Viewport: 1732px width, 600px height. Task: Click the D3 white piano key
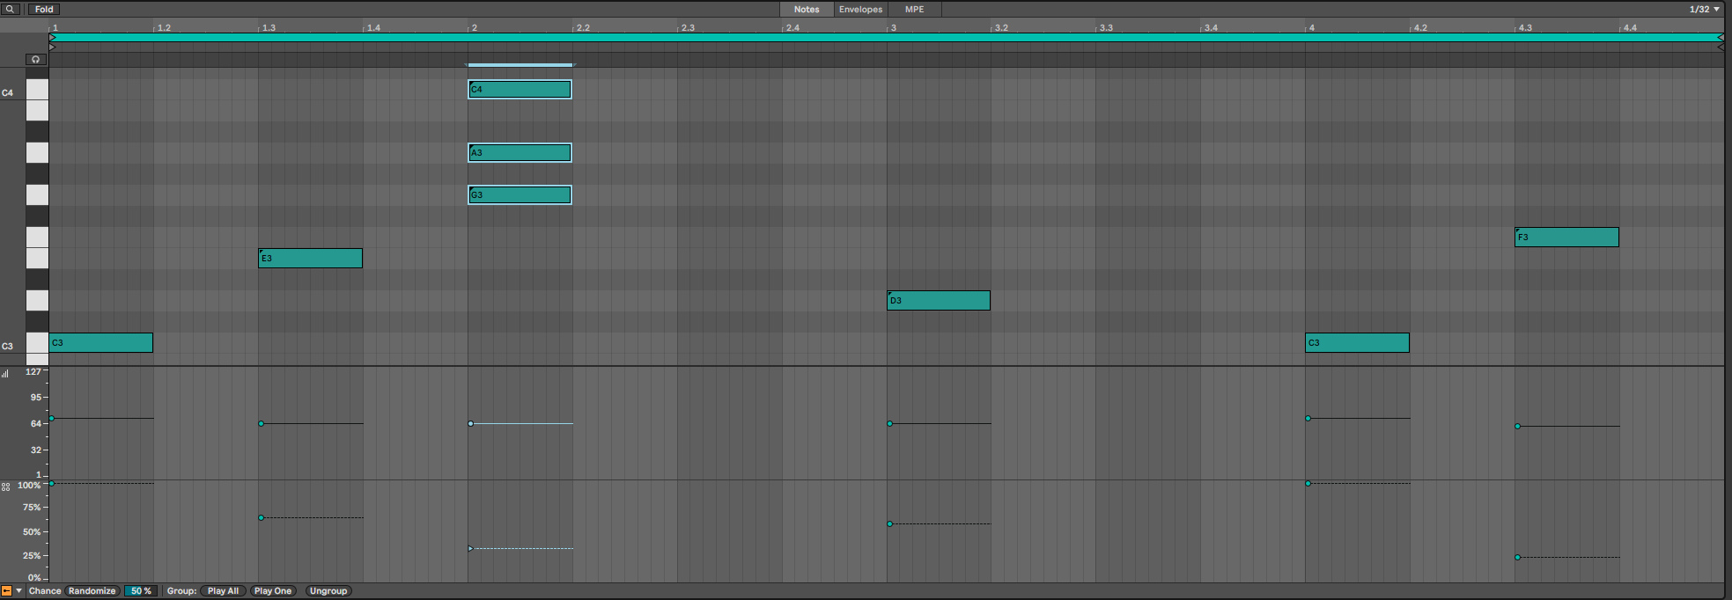pyautogui.click(x=37, y=301)
